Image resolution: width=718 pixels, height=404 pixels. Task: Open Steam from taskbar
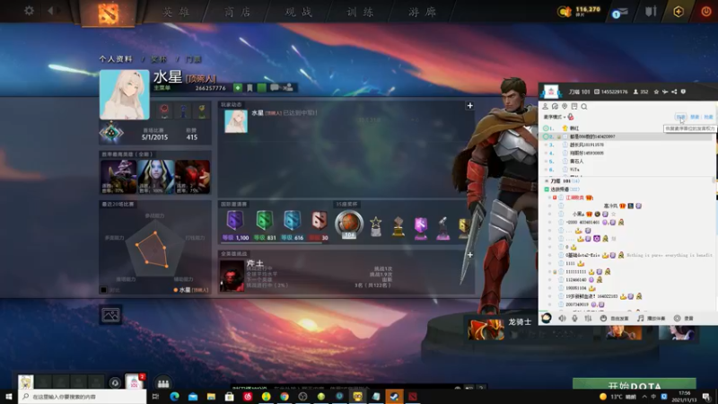(x=394, y=397)
